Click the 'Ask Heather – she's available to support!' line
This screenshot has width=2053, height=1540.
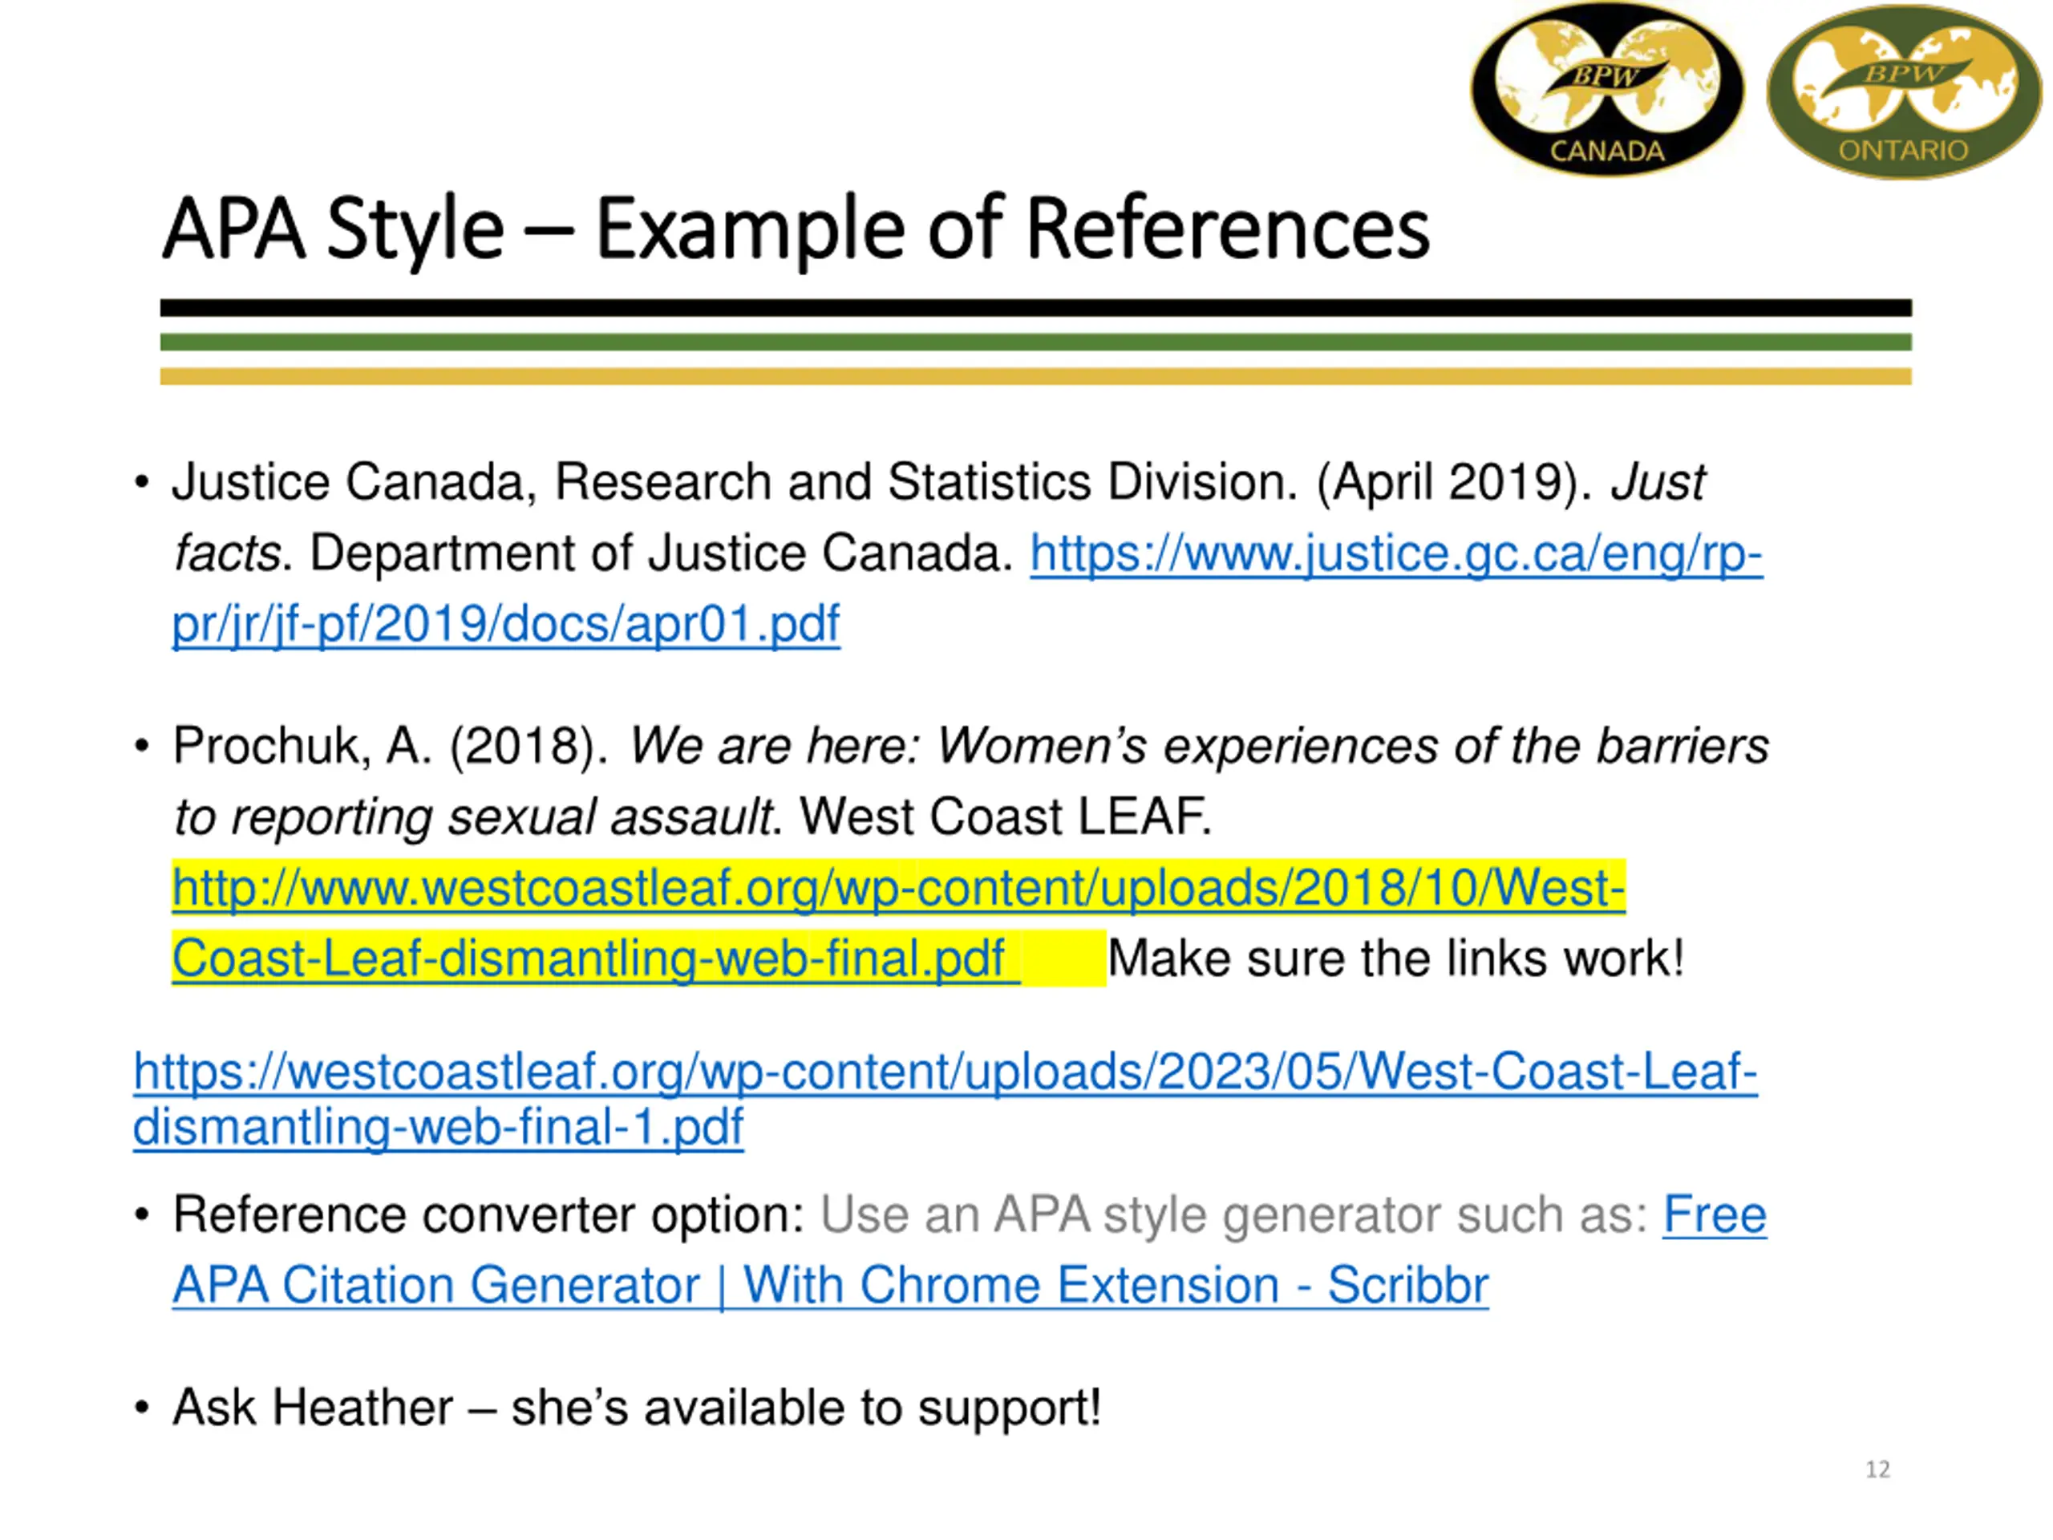(x=637, y=1408)
